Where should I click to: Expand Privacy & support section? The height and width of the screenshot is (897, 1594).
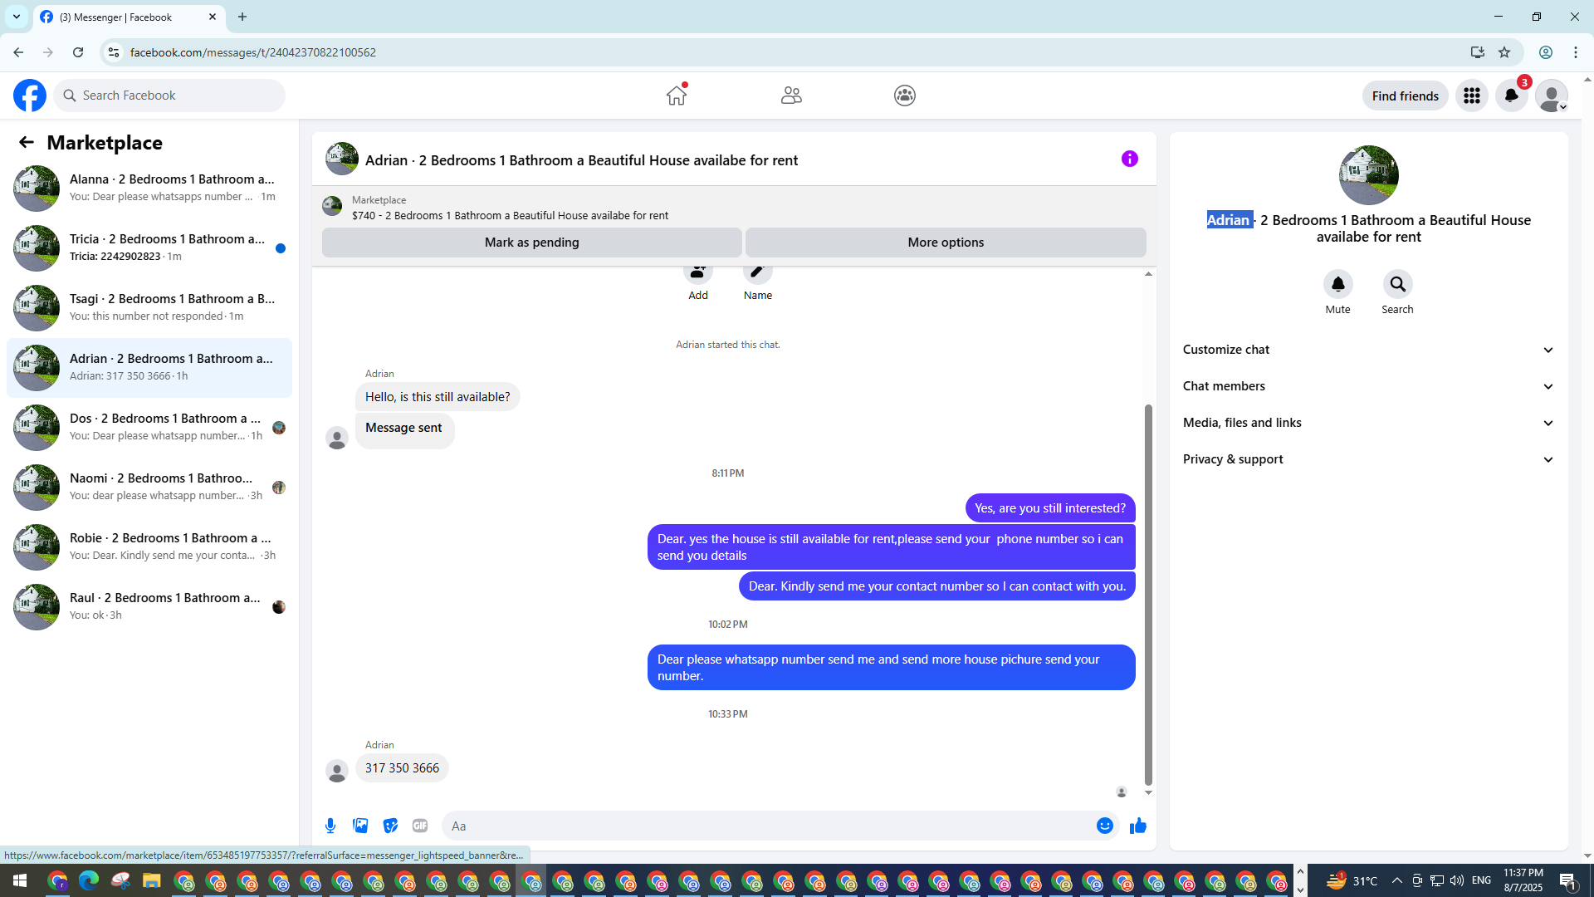pyautogui.click(x=1368, y=459)
